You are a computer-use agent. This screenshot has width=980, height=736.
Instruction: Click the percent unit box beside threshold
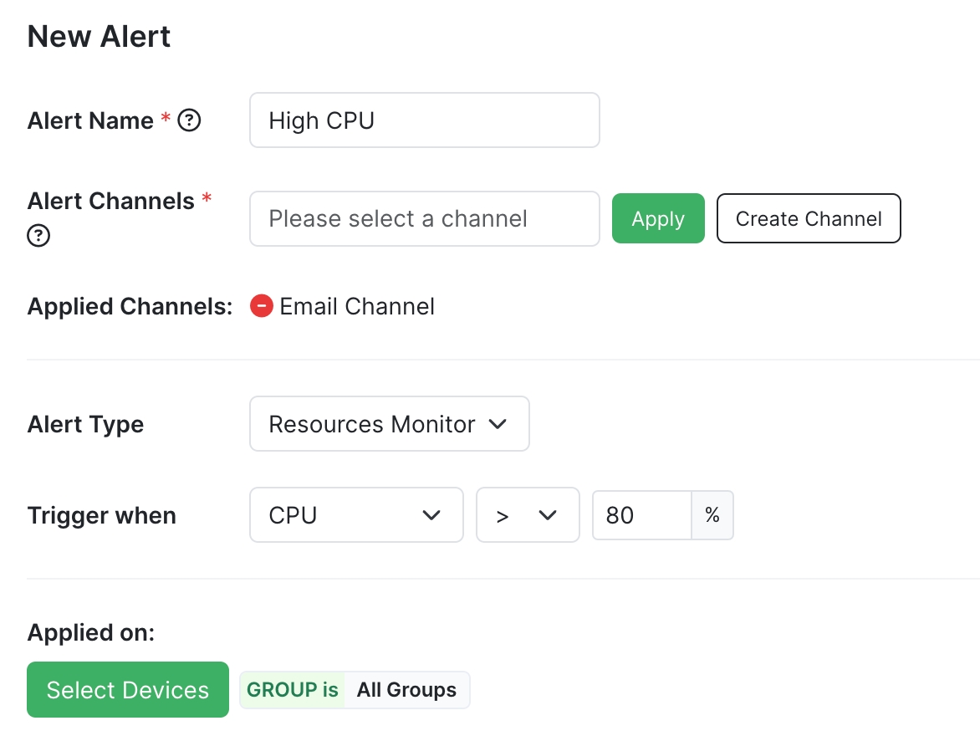[712, 515]
